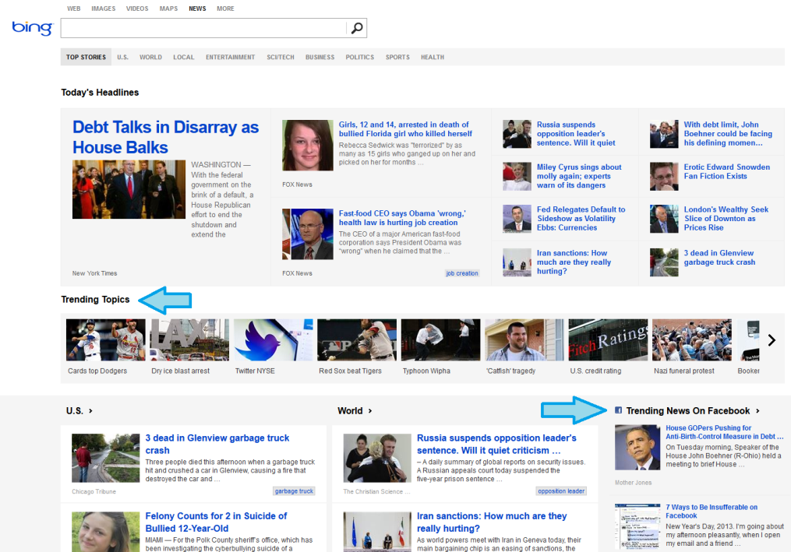Open Iran sanctions story in World section
791x552 pixels.
pos(492,522)
